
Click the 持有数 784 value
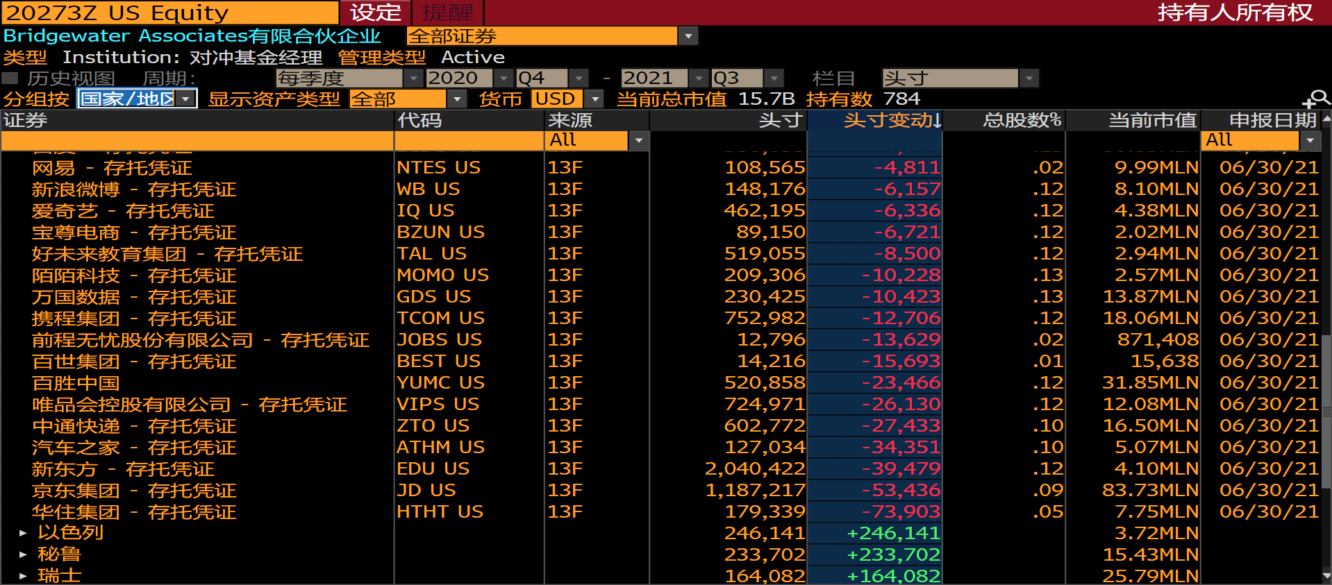[x=902, y=99]
